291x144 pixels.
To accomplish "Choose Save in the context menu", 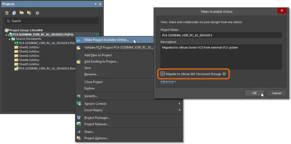I will [87, 68].
